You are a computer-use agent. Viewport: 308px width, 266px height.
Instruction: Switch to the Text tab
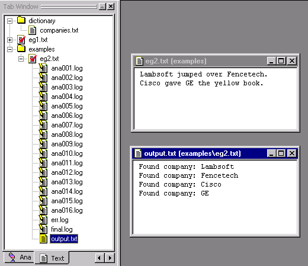[x=52, y=258]
